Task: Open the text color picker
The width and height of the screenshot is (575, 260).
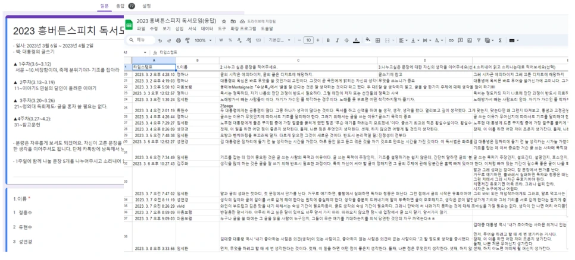Action: tap(357, 40)
